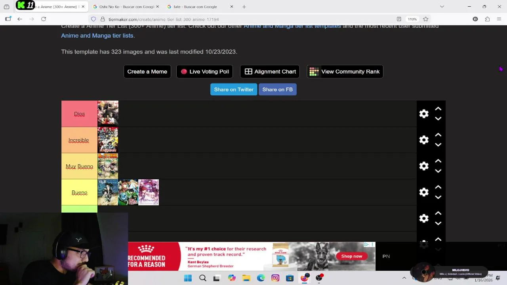Open Instagram from the taskbar
The image size is (507, 285).
coord(275,278)
